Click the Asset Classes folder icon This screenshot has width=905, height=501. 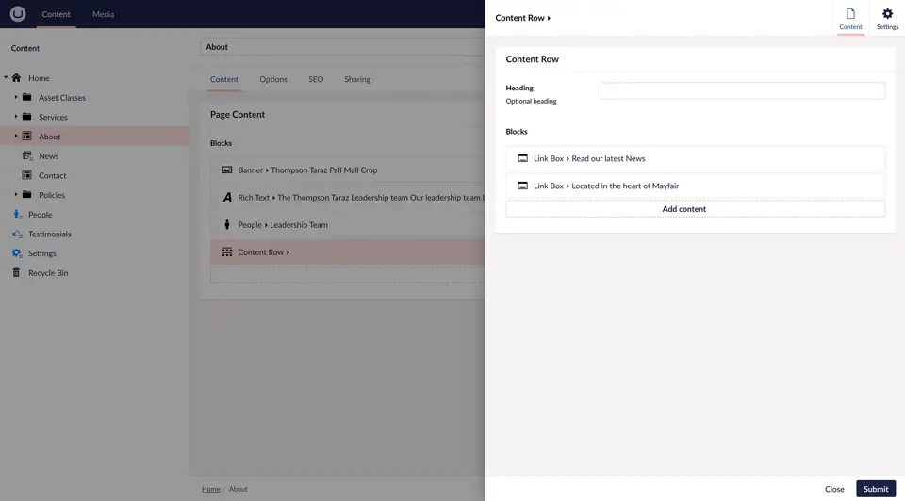27,97
